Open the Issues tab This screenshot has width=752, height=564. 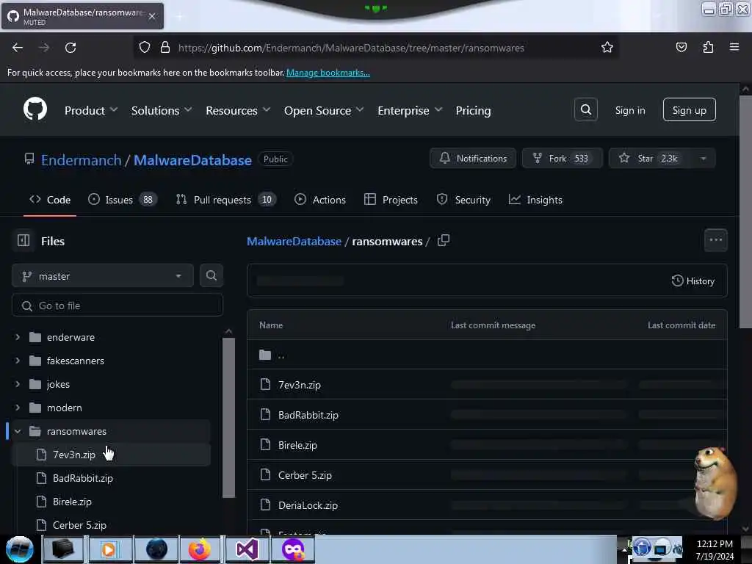tap(123, 200)
